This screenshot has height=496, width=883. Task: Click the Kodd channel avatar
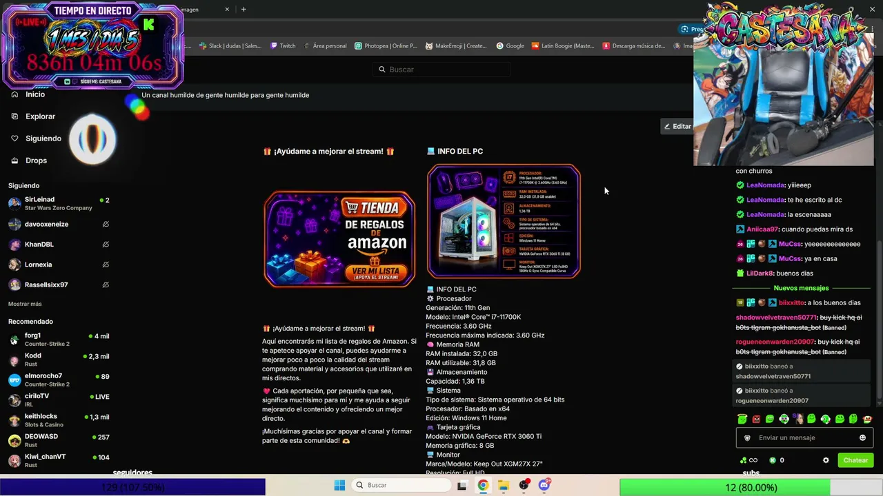click(x=14, y=360)
